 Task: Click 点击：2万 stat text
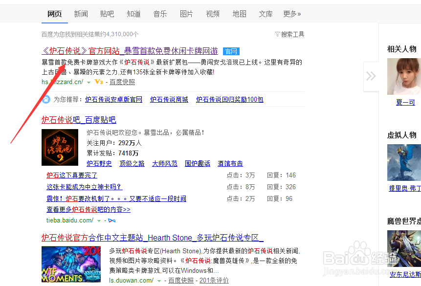241,198
